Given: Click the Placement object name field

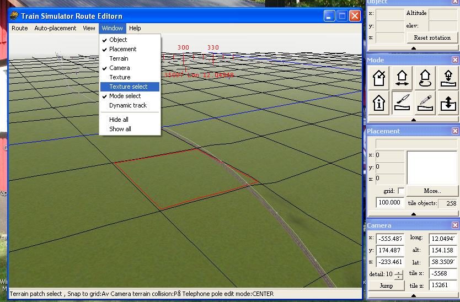Looking at the screenshot, I should tap(416, 143).
